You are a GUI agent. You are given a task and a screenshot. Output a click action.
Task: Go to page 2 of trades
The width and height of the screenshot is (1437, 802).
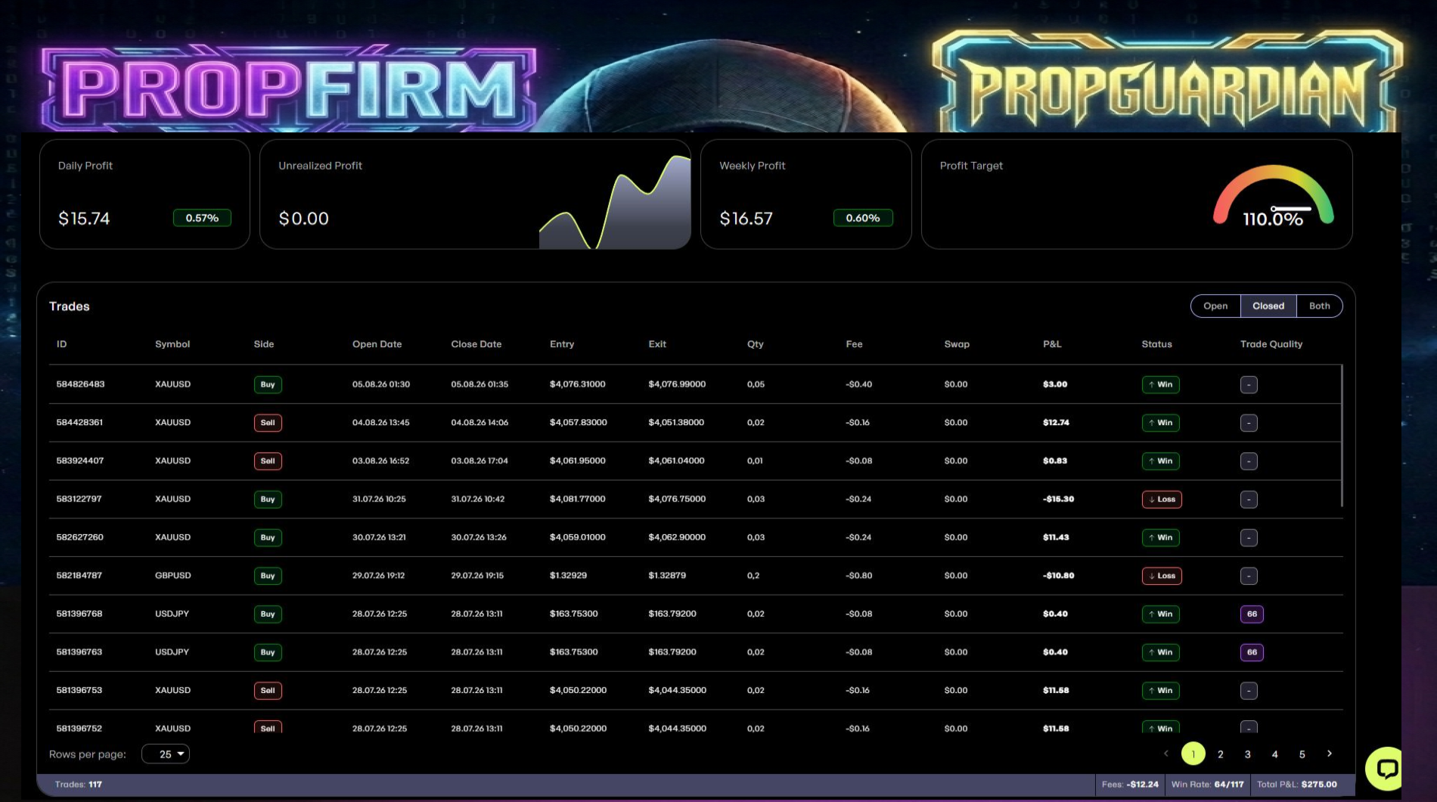pyautogui.click(x=1221, y=754)
